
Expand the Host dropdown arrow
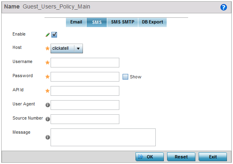(x=78, y=48)
